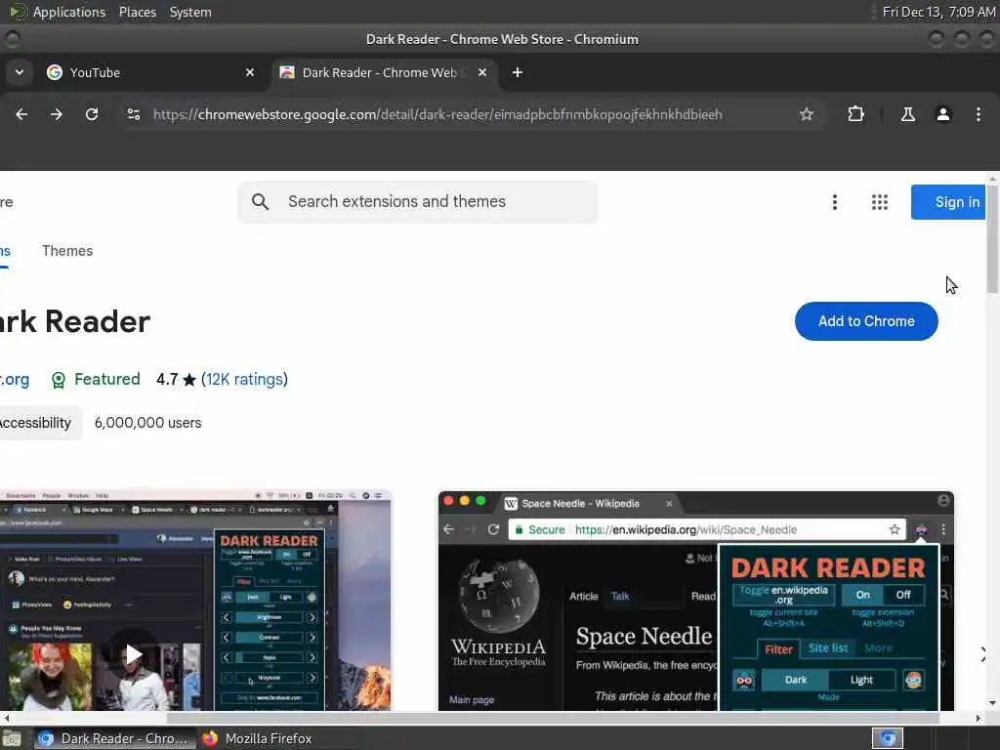Select Dark Reader Chromium taskbar entry
This screenshot has height=750, width=1000.
click(x=113, y=738)
